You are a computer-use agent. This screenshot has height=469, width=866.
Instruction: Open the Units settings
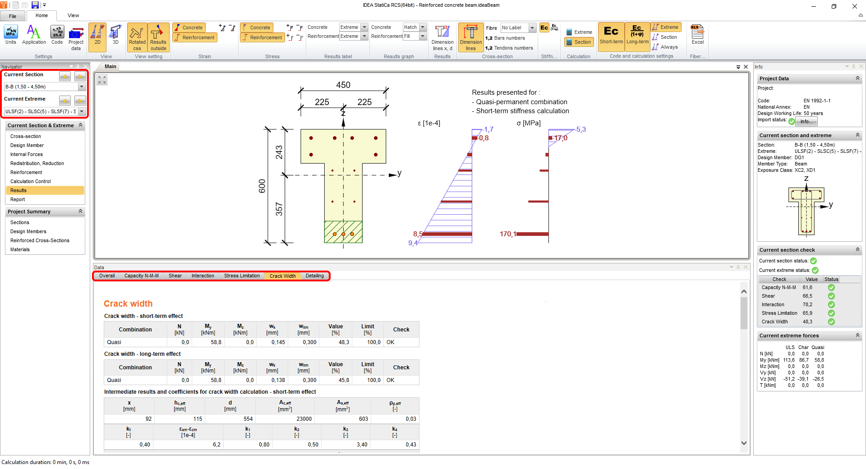(x=11, y=35)
